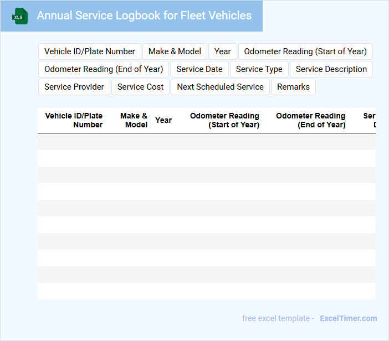Click the Vehicle ID/Plate Number column header
The width and height of the screenshot is (389, 341).
(74, 120)
